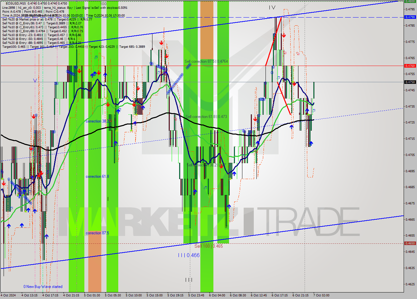
Task: Click the '5 Oct 01:30' time label
Action: click(x=92, y=295)
